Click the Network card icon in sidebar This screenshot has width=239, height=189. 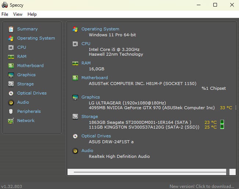[11, 121]
